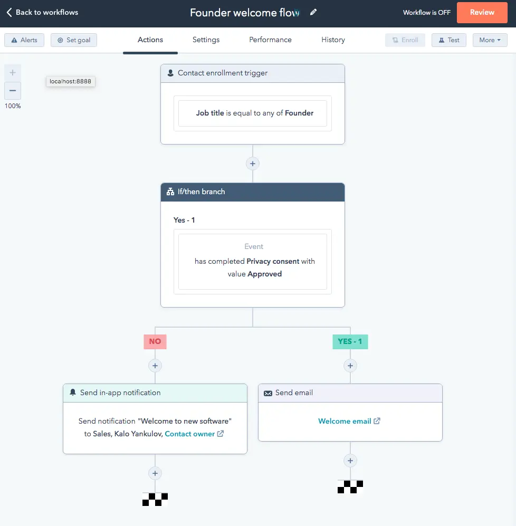View the History tab

point(333,40)
